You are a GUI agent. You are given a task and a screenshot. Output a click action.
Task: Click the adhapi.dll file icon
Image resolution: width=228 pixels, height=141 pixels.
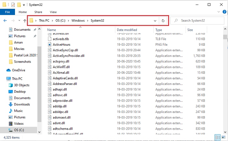point(50,89)
